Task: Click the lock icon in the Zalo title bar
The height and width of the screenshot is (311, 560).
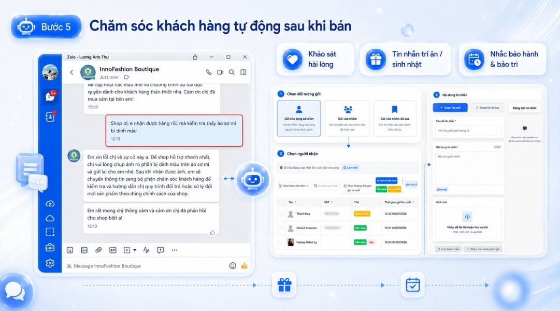Action: [x=195, y=57]
